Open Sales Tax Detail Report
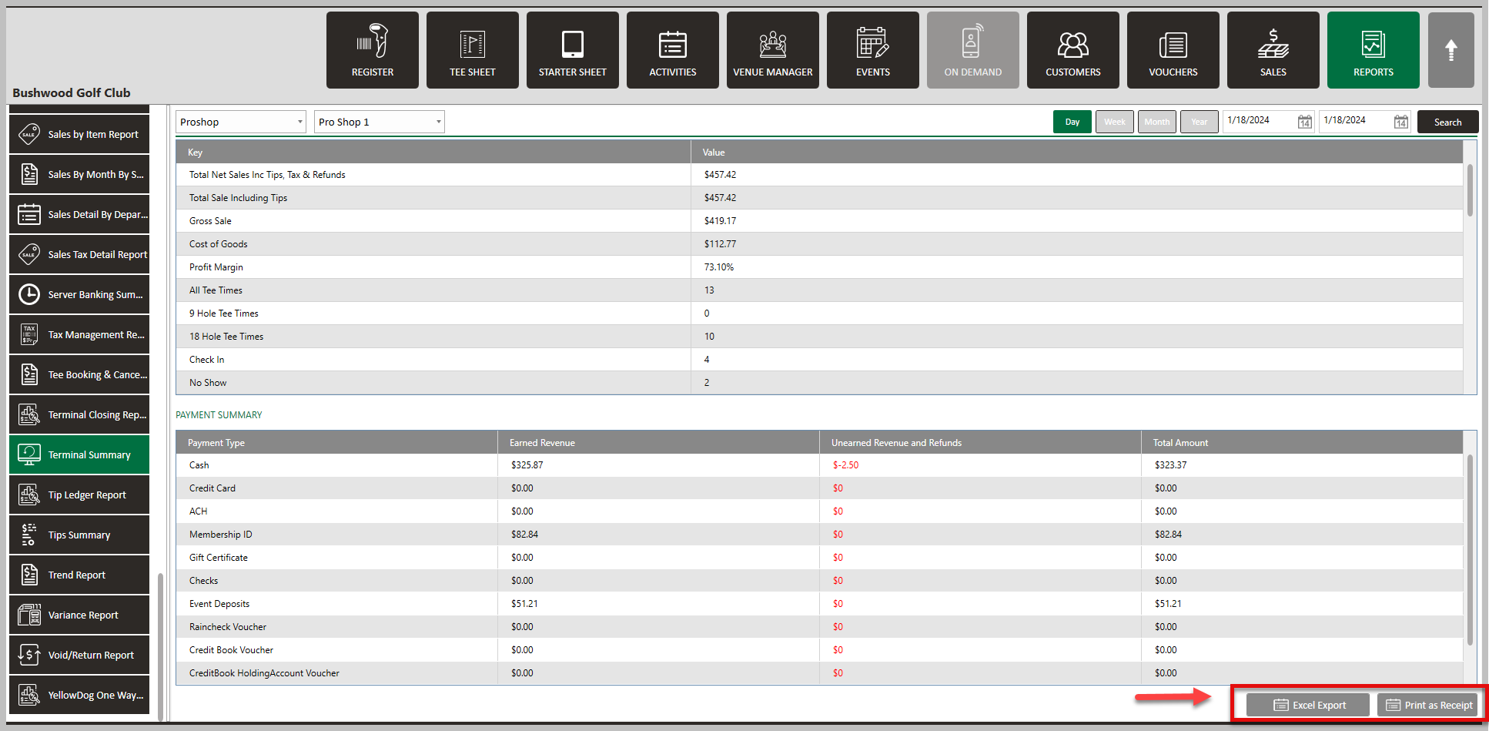 79,254
